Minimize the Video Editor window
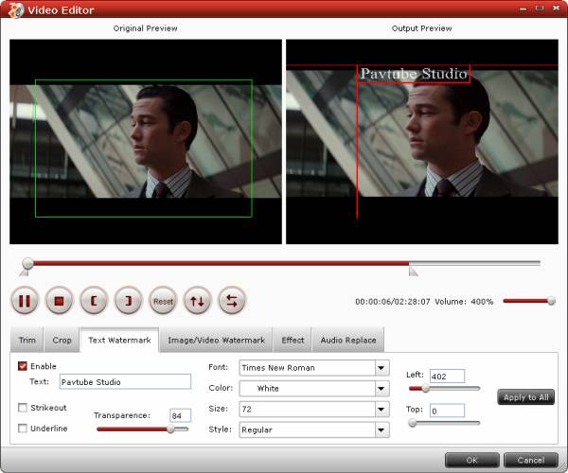 point(523,9)
